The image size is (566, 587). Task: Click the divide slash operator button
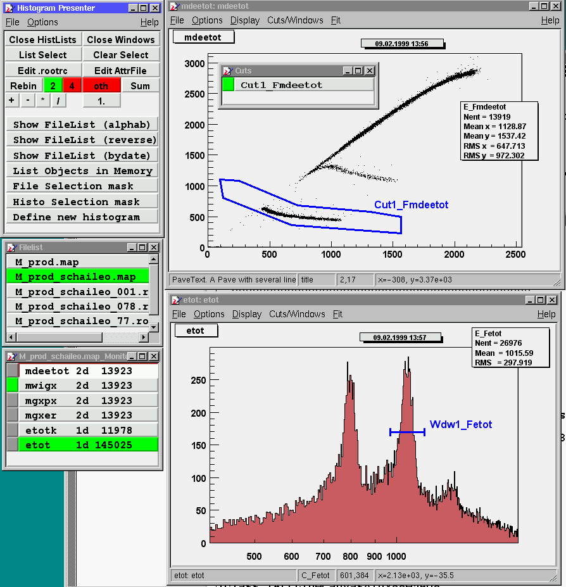click(58, 101)
